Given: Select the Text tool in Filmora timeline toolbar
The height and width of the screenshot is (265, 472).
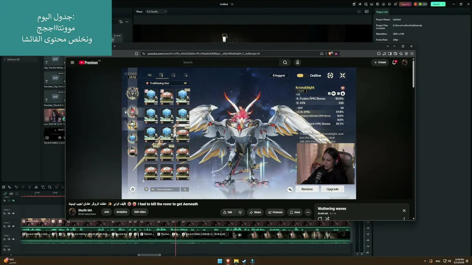Looking at the screenshot, I should 43,187.
